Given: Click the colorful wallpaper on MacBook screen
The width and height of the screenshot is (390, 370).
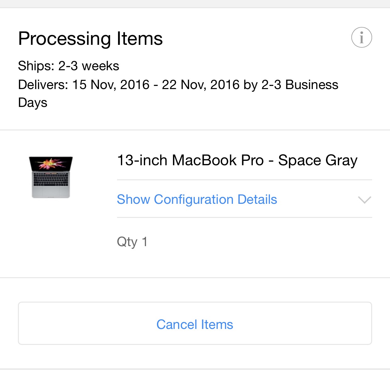Looking at the screenshot, I should coord(51,164).
